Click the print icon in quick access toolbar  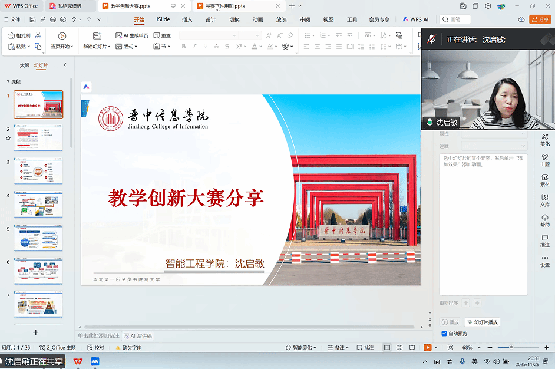[53, 19]
